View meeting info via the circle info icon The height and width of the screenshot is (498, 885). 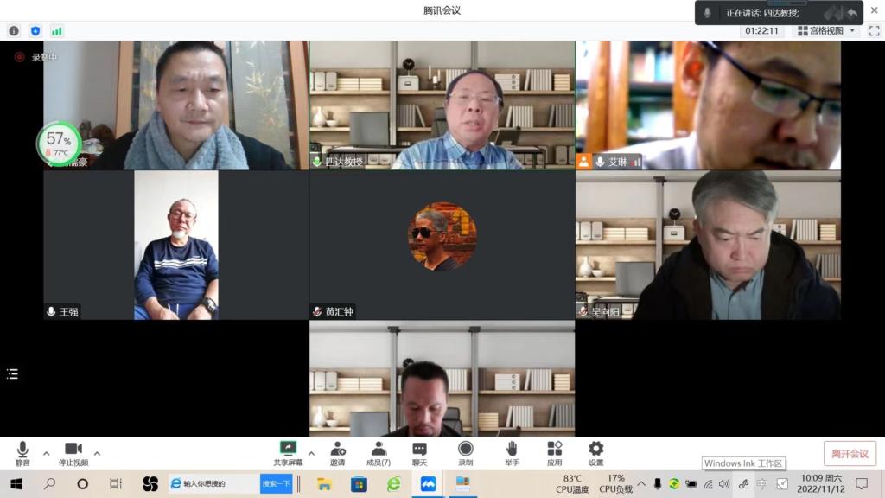[14, 30]
